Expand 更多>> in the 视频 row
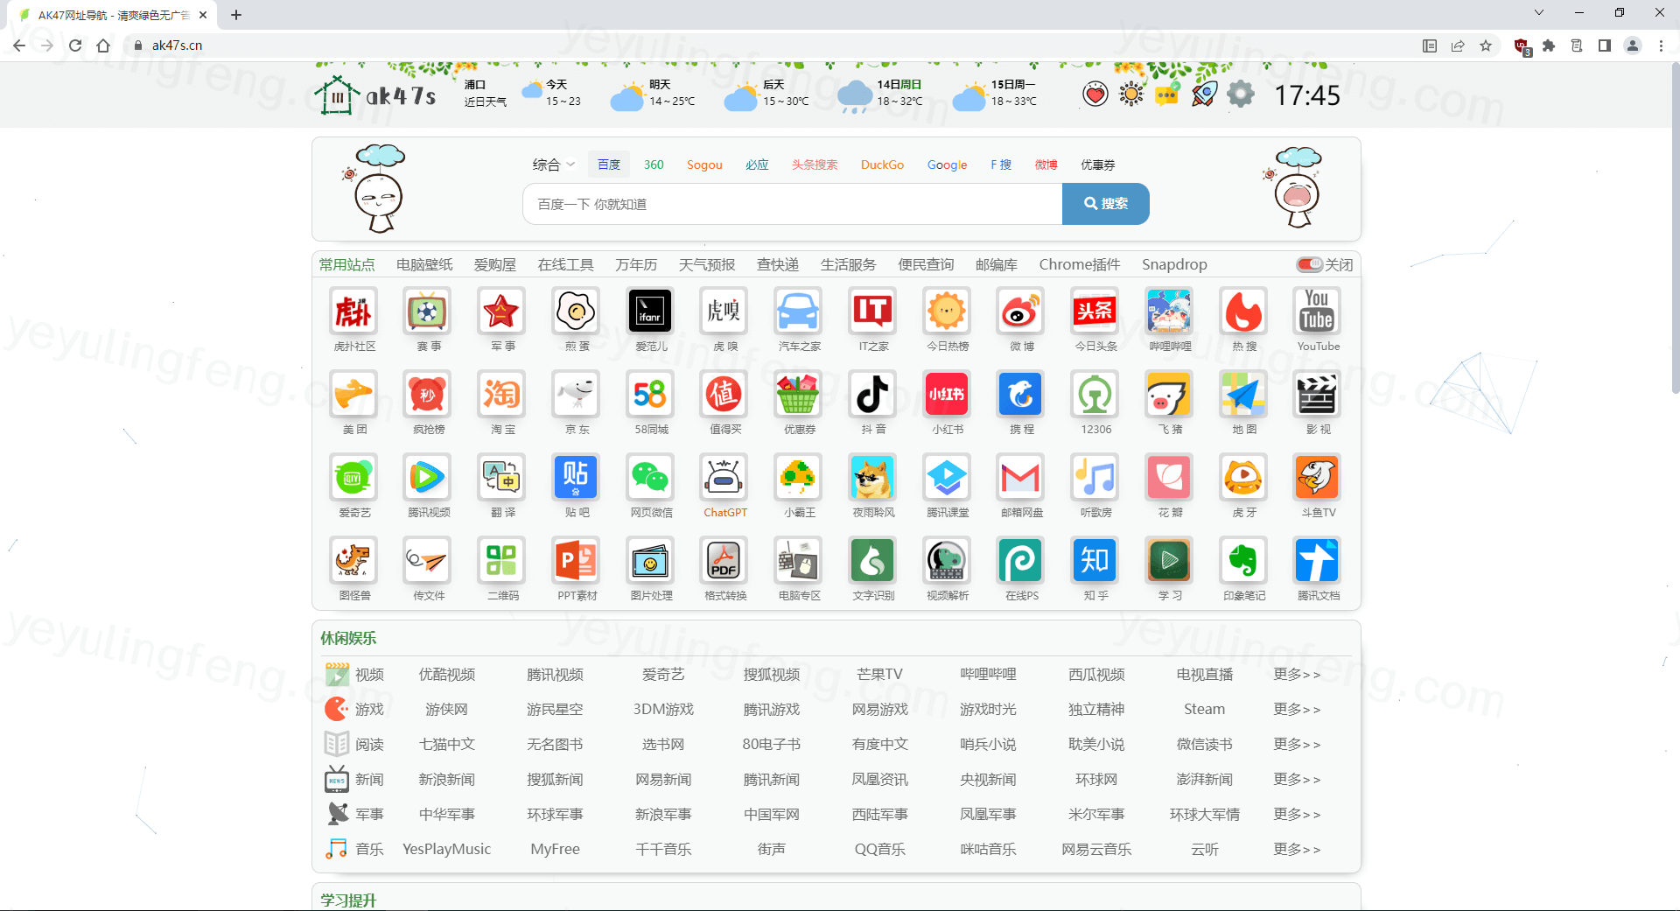 [1297, 674]
